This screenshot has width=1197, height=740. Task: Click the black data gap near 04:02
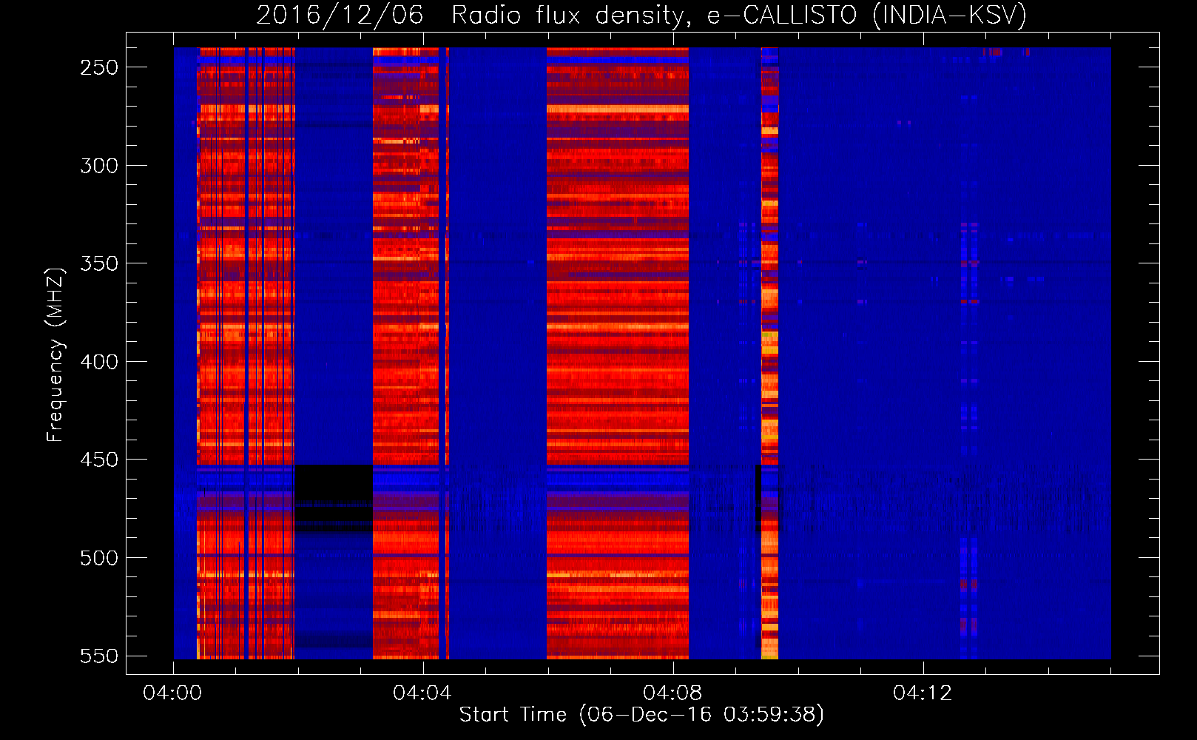334,498
